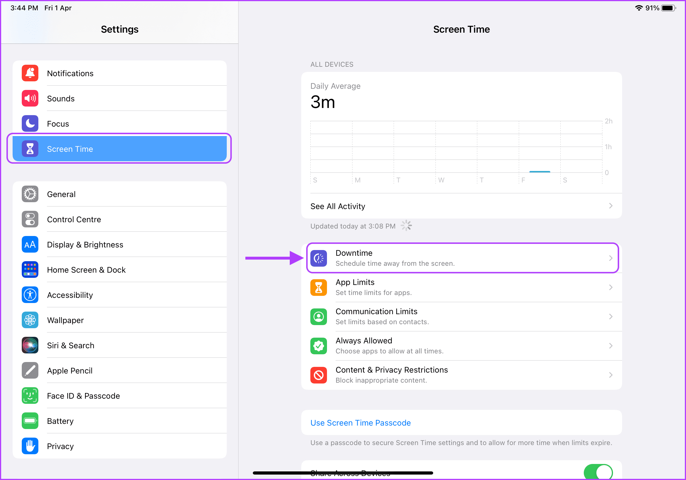Open Control Centre settings
Image resolution: width=686 pixels, height=480 pixels.
pyautogui.click(x=119, y=219)
